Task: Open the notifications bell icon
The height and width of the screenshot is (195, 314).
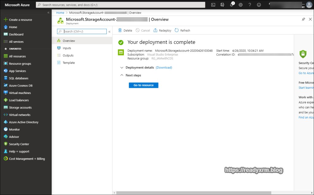Action: [x=231, y=5]
